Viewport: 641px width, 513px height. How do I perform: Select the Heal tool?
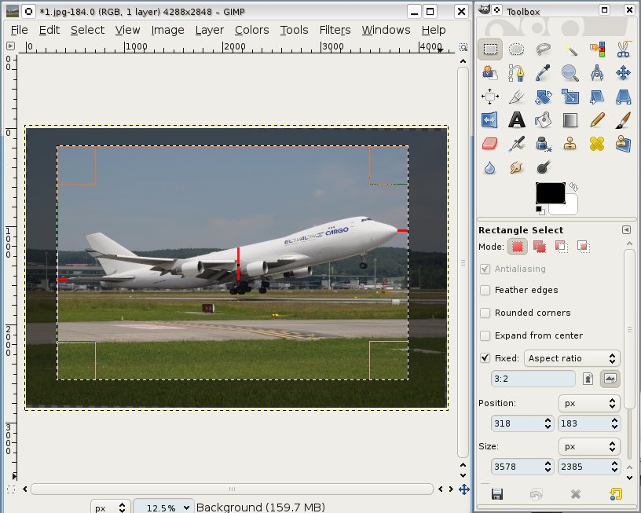click(597, 144)
